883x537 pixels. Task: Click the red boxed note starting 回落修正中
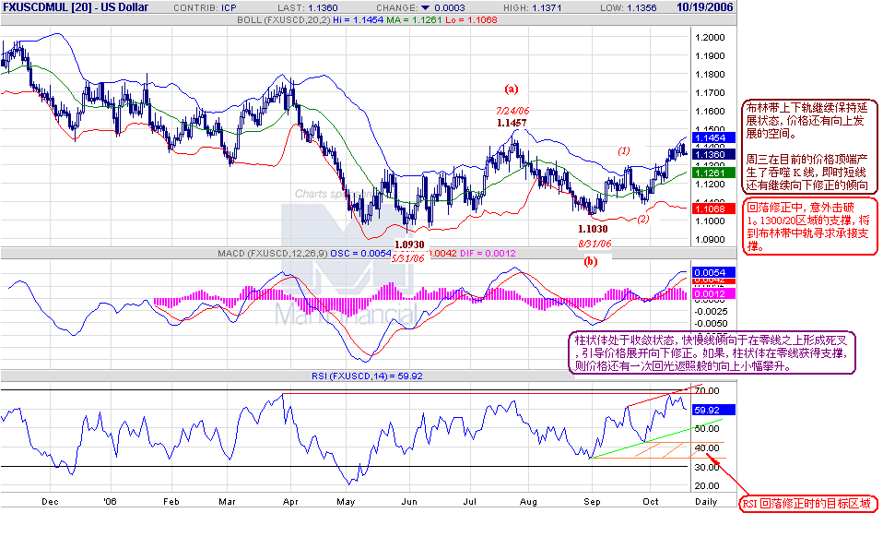(x=810, y=227)
